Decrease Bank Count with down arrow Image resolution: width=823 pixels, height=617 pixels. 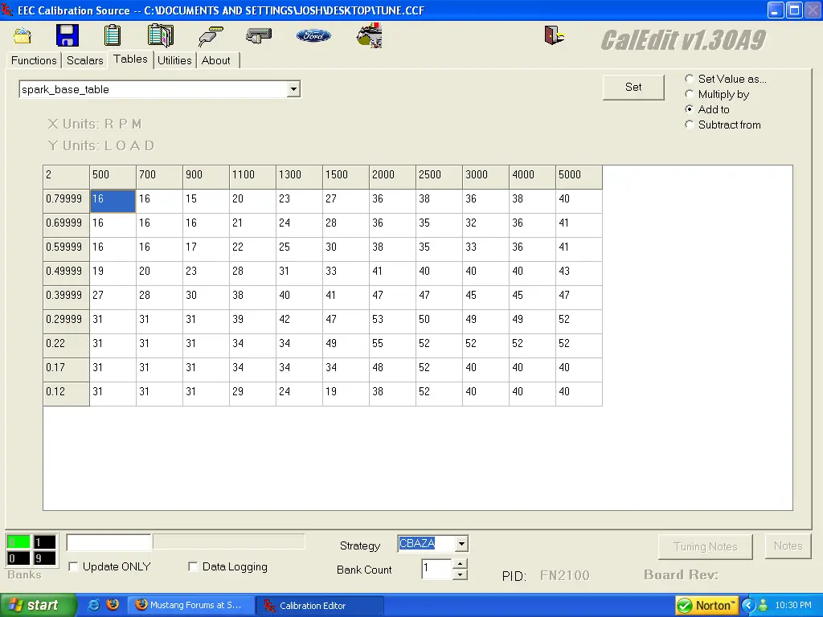tap(460, 574)
